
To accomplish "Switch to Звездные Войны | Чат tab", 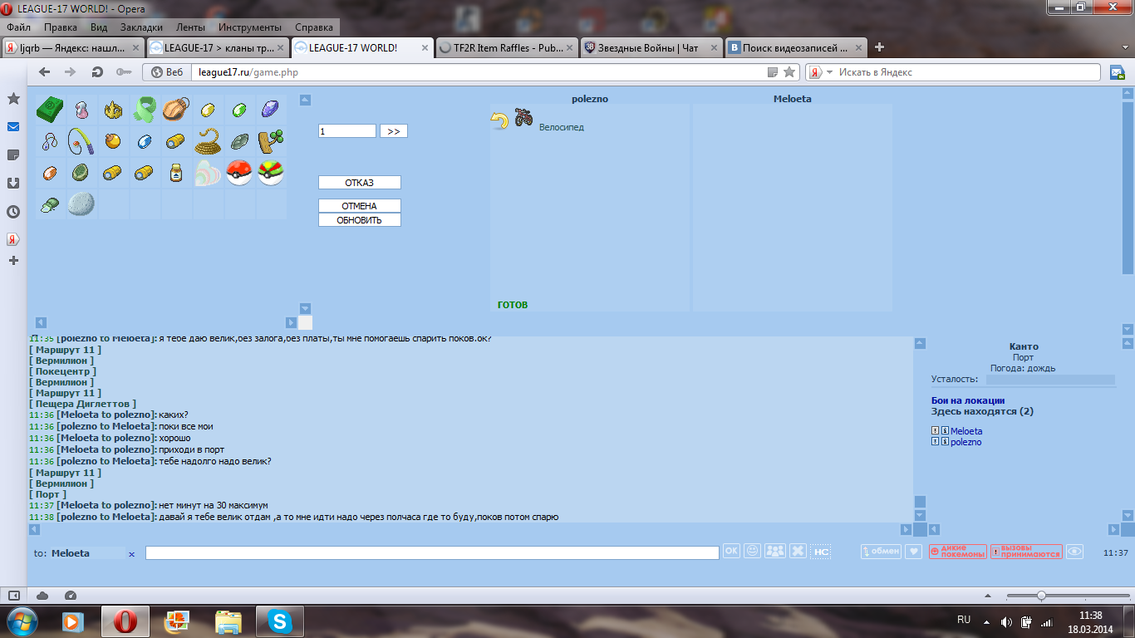I will 651,47.
